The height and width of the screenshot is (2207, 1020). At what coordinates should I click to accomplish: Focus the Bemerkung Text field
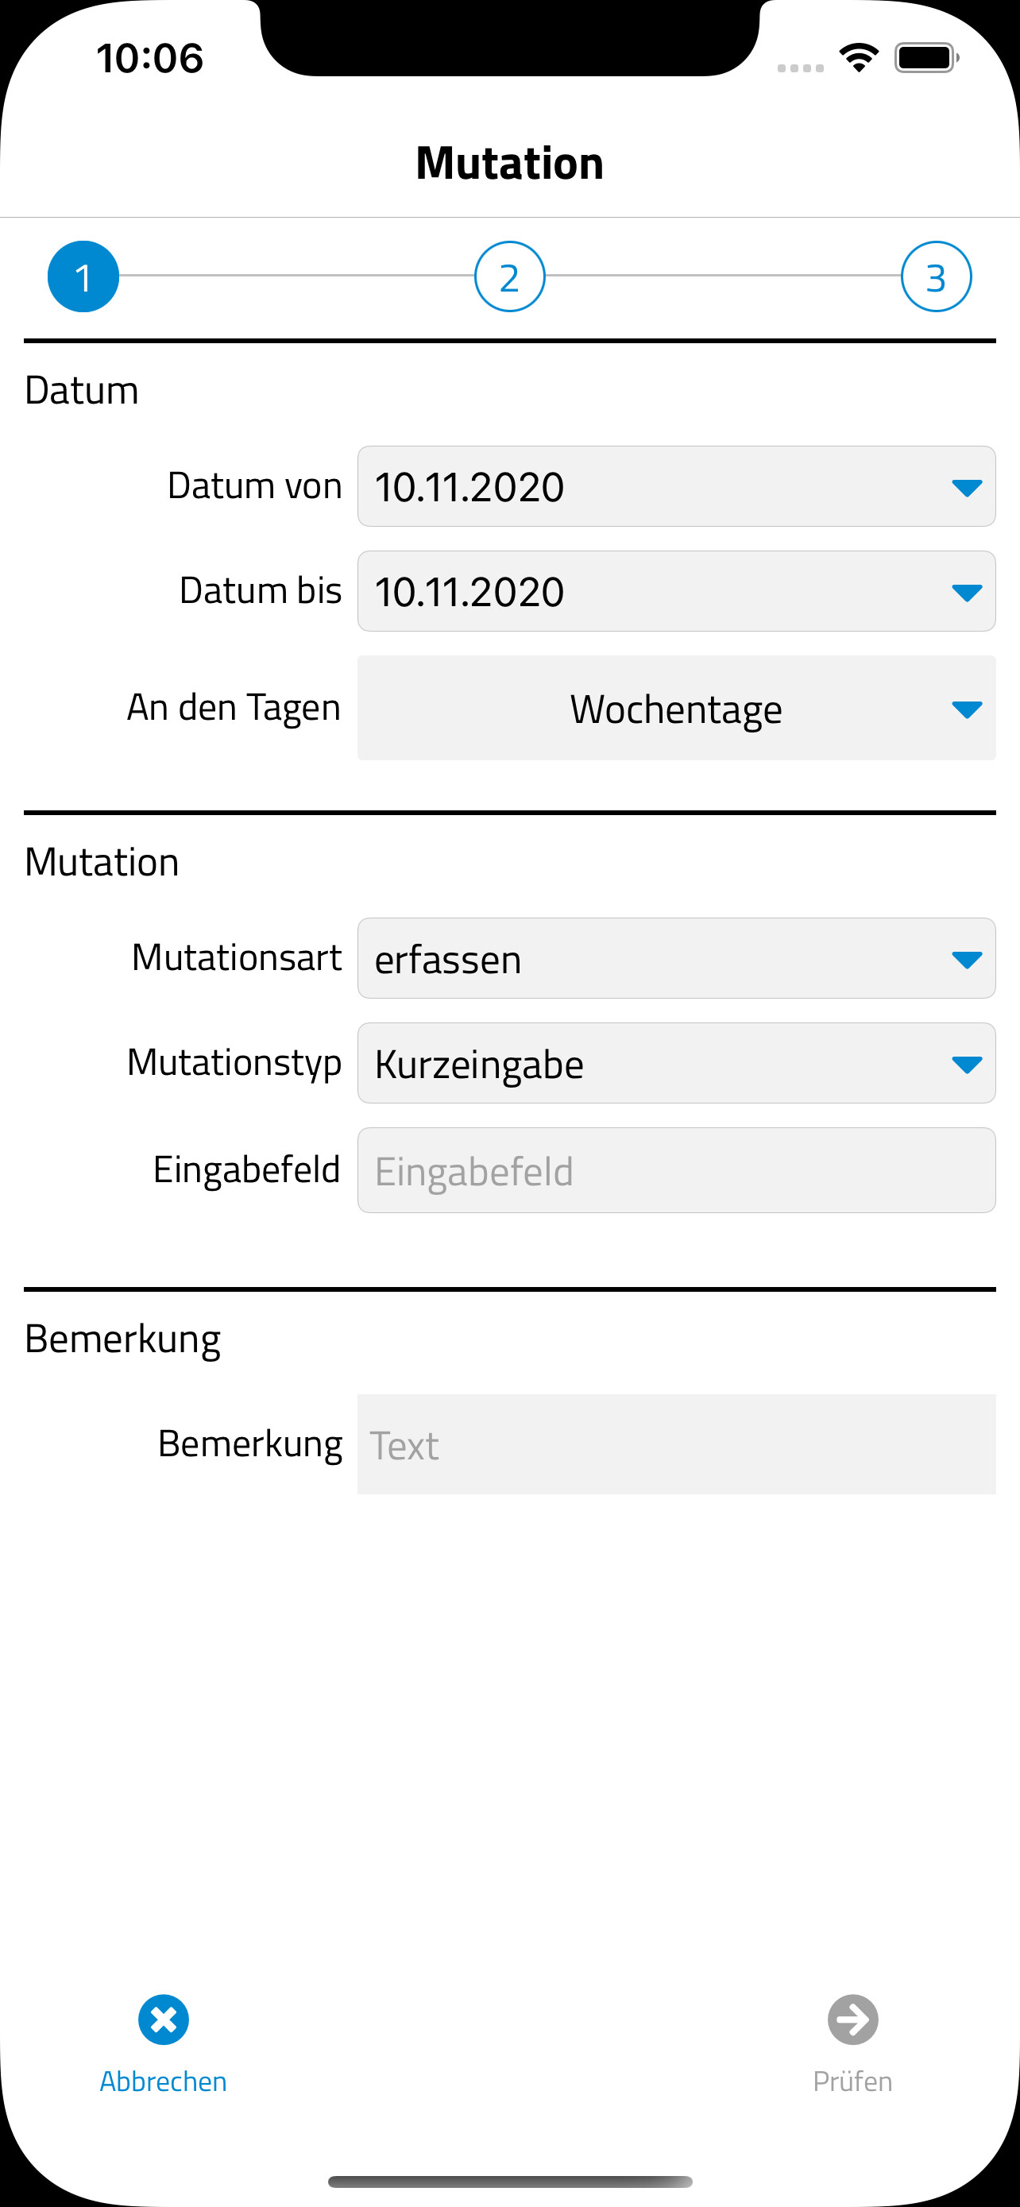677,1444
